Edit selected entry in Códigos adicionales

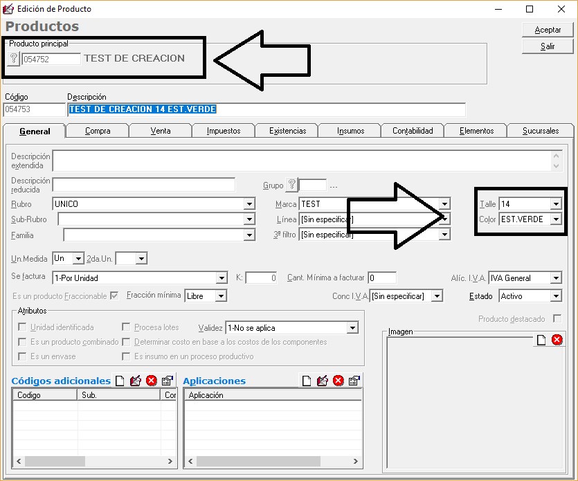coord(136,381)
